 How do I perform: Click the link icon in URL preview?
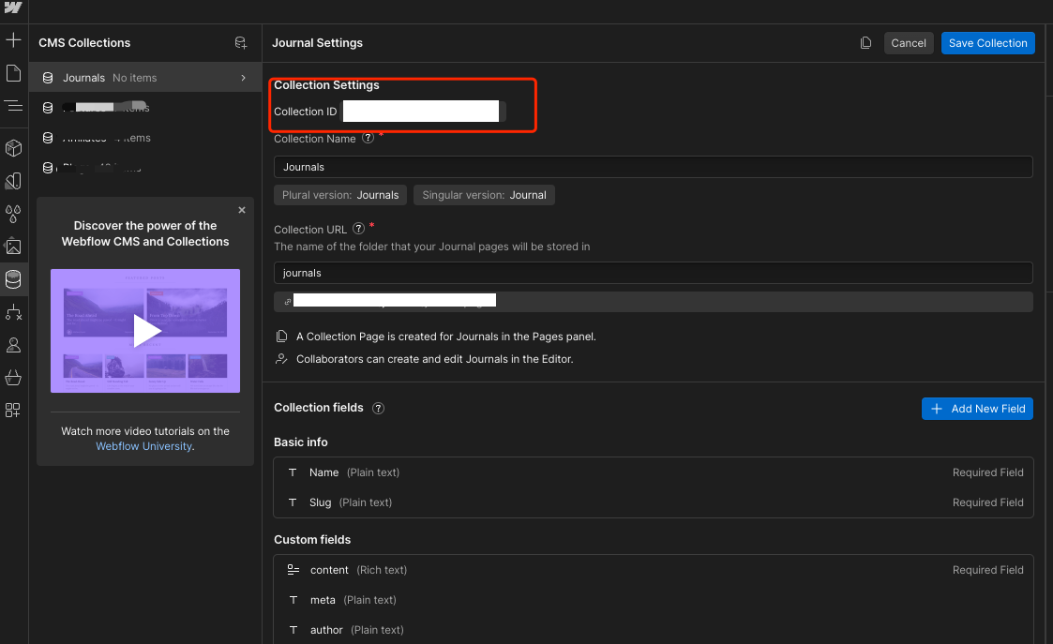288,302
